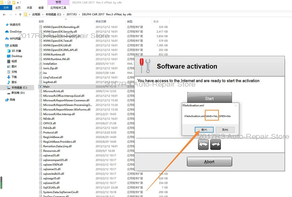Open 快速访问 in navigation pane

pos(13,25)
